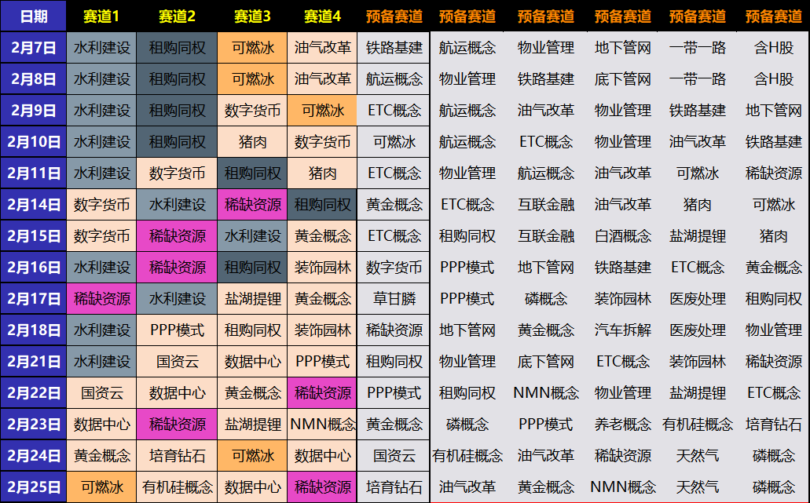Click the 赛道4 column header
Viewport: 810px width, 503px height.
(x=322, y=16)
